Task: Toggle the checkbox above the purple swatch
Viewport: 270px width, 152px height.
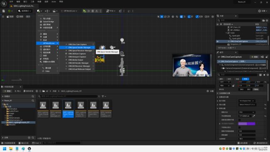Action: point(240,120)
